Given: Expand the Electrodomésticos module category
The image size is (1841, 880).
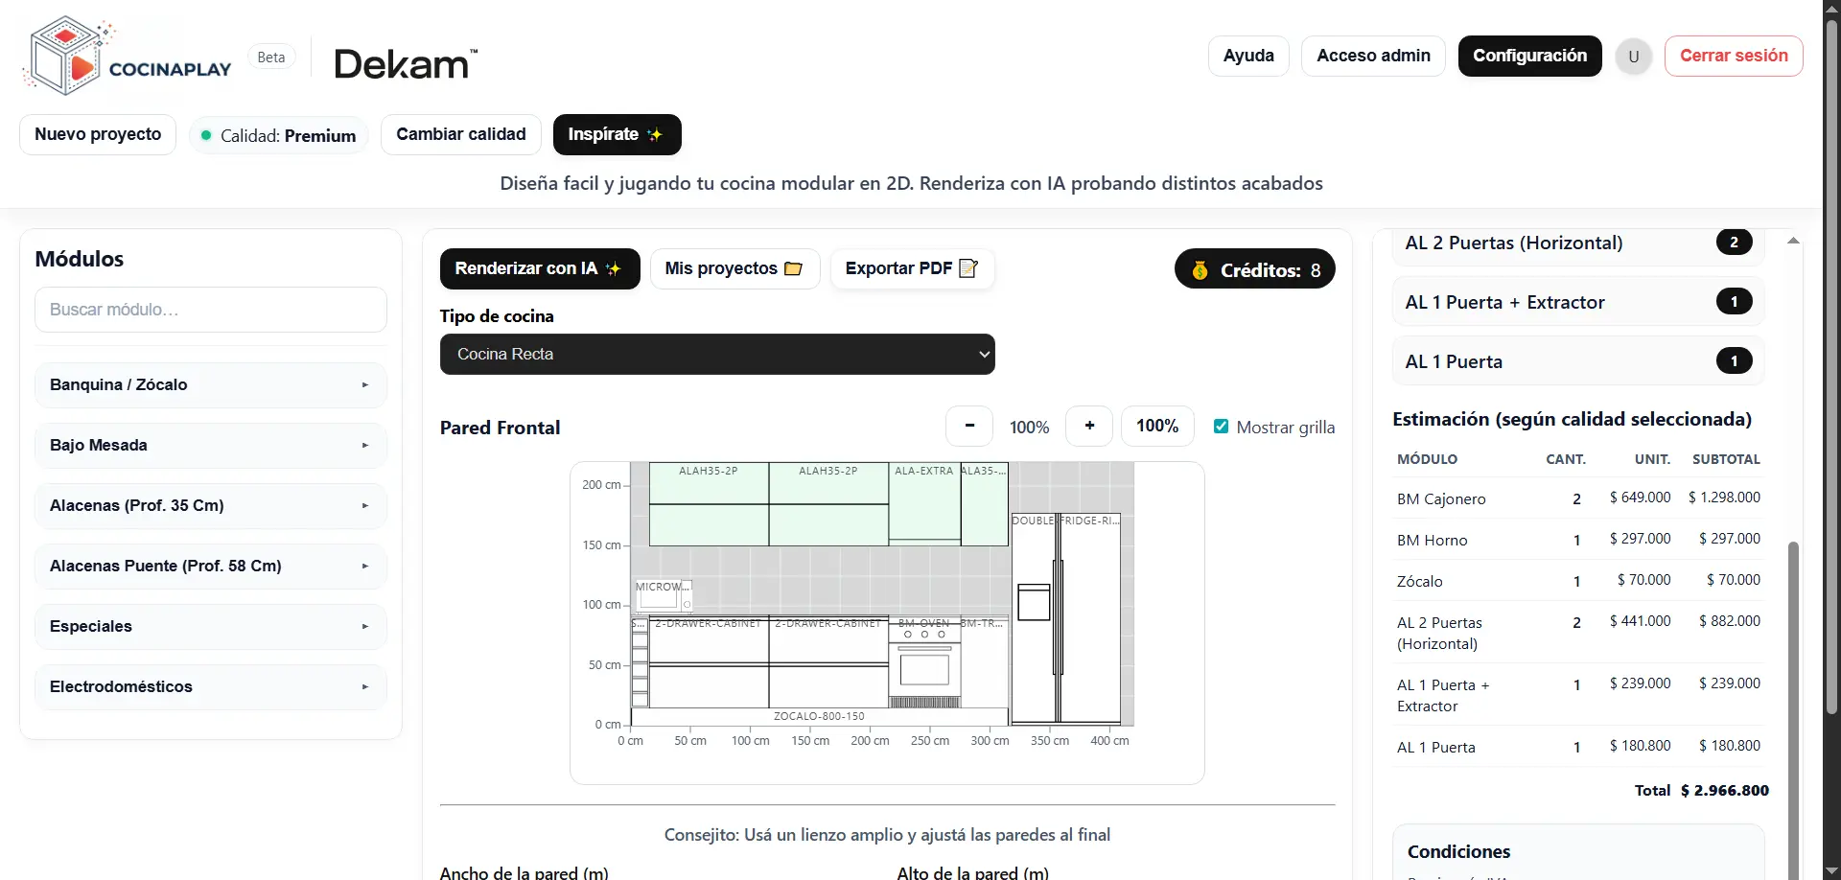Looking at the screenshot, I should click(x=210, y=687).
